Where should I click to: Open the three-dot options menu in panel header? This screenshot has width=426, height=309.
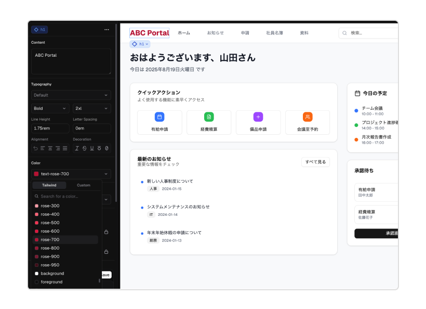[x=106, y=30]
